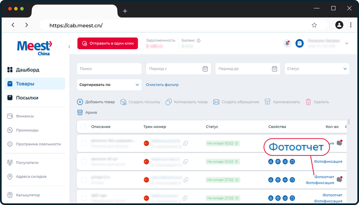Click the table vertical scrollbar
Image resolution: width=359 pixels, height=205 pixels.
pyautogui.click(x=349, y=122)
